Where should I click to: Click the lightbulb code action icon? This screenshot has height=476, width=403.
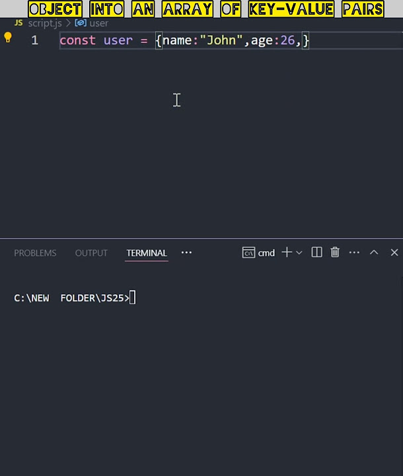(x=8, y=38)
